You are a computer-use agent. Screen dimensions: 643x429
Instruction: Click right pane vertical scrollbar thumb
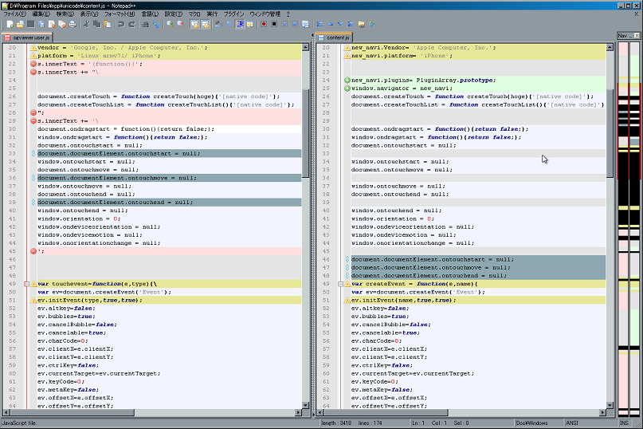point(610,134)
